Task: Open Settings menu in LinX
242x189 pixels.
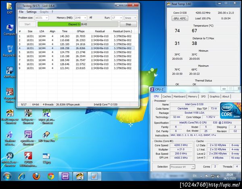Action: tap(31, 12)
